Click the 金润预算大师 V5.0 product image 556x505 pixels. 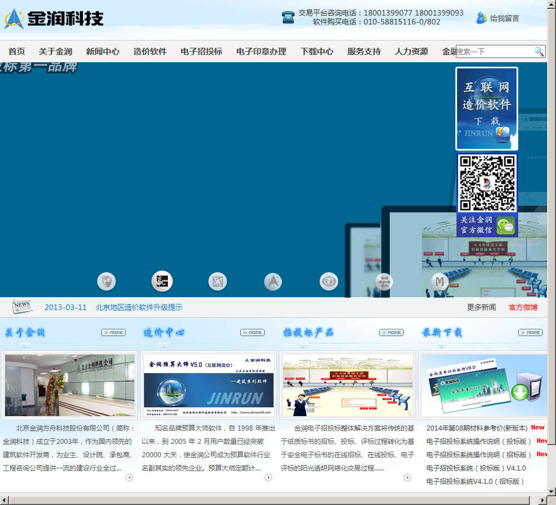pos(209,385)
